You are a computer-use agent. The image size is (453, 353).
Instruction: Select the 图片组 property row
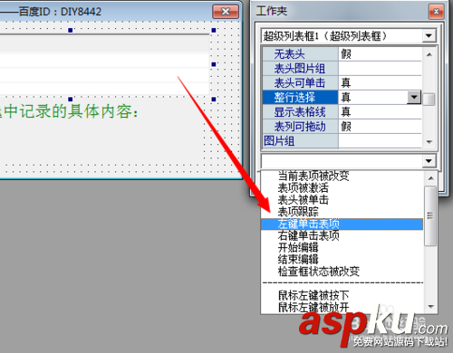click(300, 141)
